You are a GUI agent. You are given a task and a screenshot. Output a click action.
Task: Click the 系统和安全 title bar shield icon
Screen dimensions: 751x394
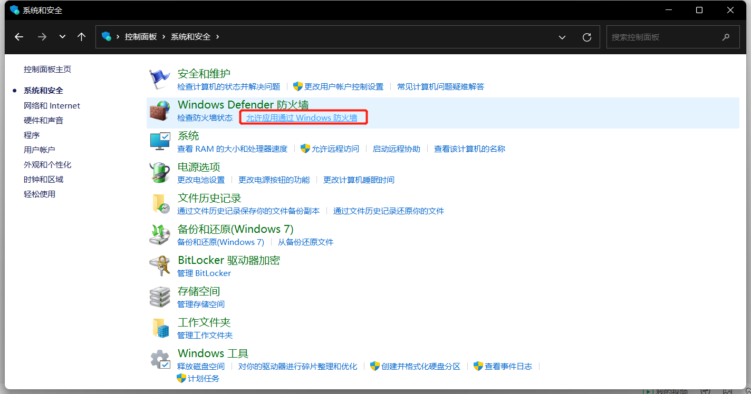coord(14,10)
